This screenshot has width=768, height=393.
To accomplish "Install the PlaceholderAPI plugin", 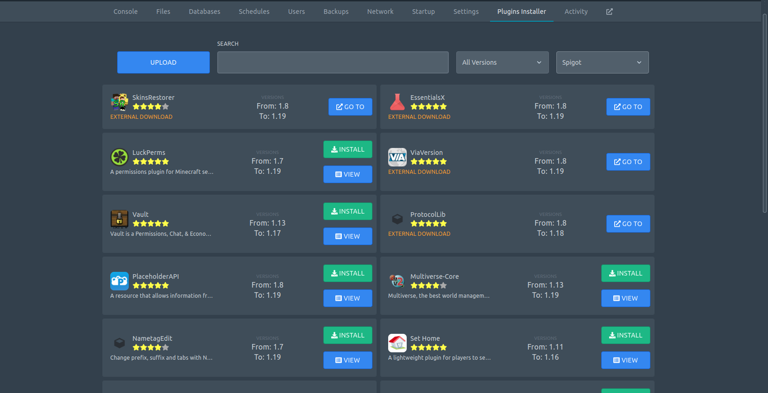I will 348,273.
